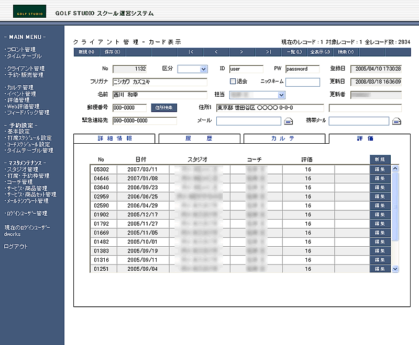The image size is (419, 345).
Task: Open タイムテーブル管理 menu link
Action: pyautogui.click(x=30, y=151)
